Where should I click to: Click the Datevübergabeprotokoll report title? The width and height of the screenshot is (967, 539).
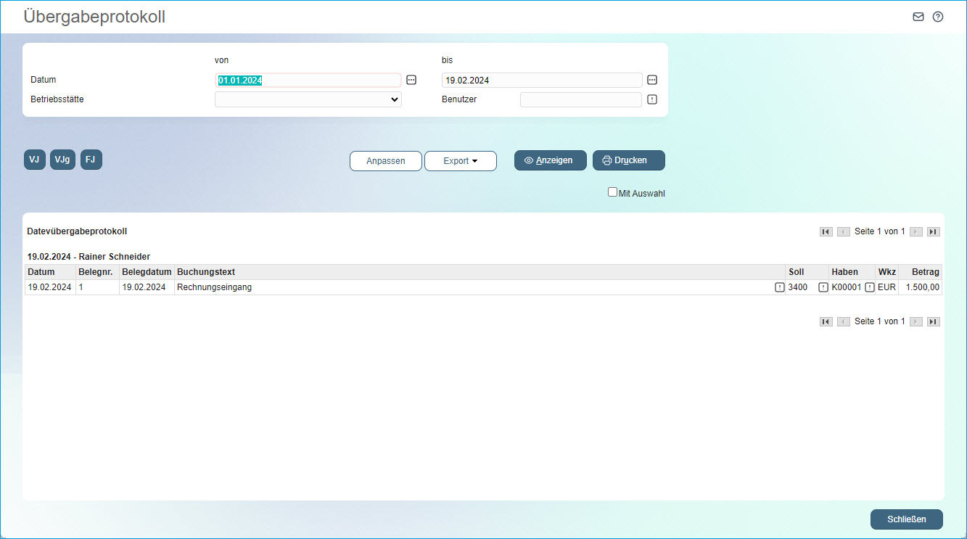click(x=77, y=231)
